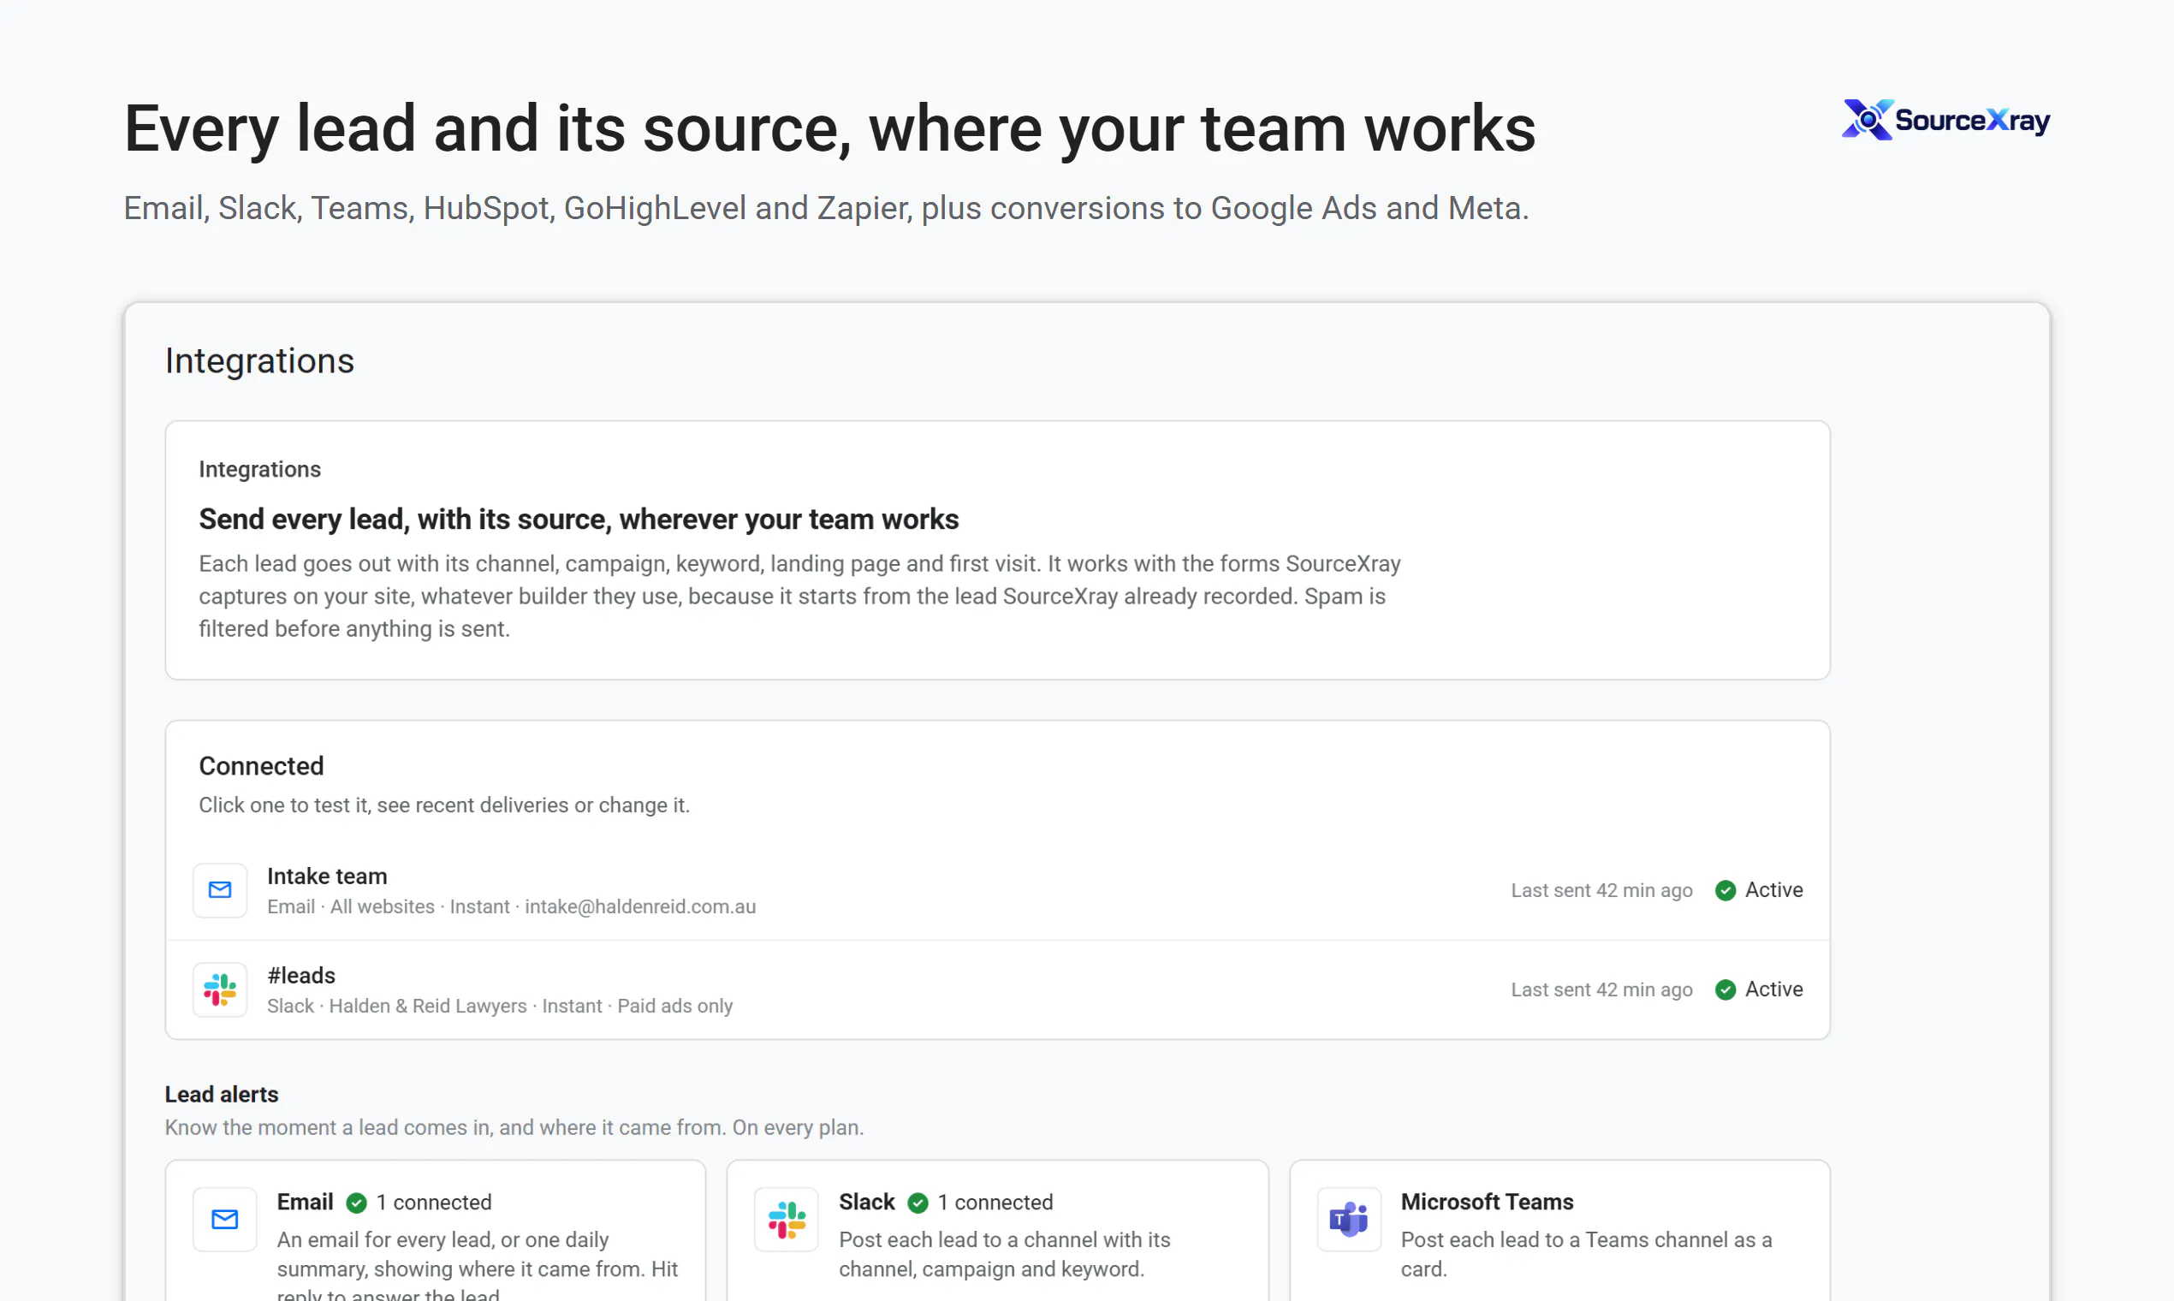
Task: Click '1 connected' in the Slack card
Action: pyautogui.click(x=995, y=1202)
